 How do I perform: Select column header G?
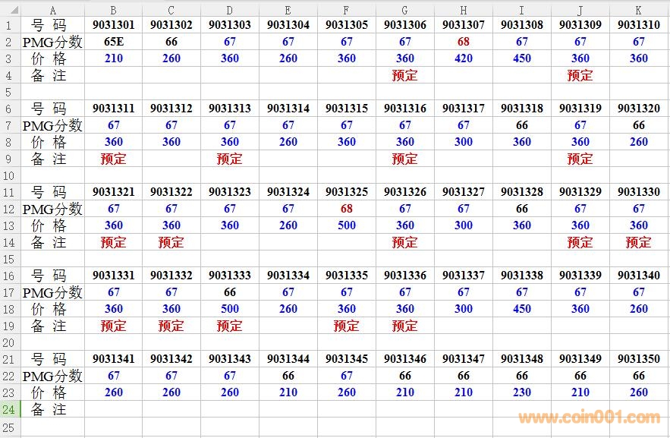[404, 9]
